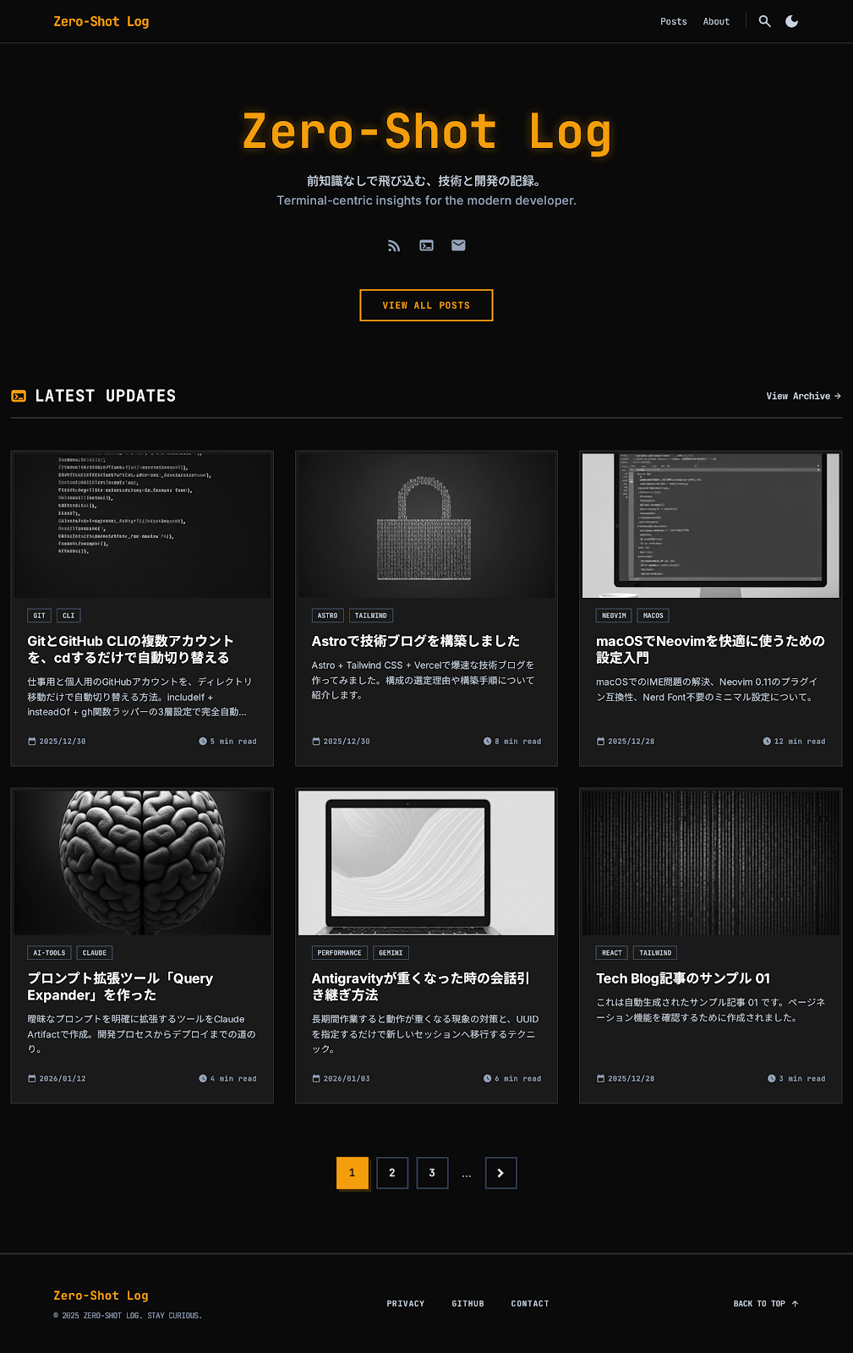Click the NEOVIM tag badge
The height and width of the screenshot is (1353, 853).
coord(614,616)
